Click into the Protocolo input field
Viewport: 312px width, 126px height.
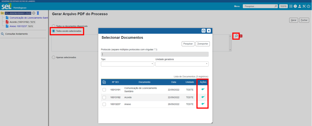[155, 54]
